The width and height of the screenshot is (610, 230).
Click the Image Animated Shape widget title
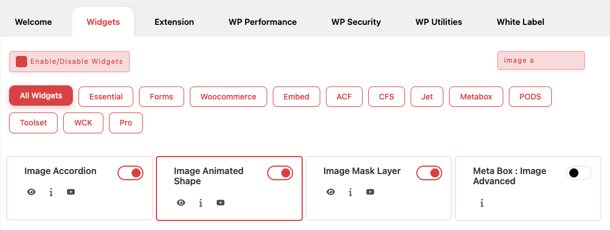[x=208, y=176]
